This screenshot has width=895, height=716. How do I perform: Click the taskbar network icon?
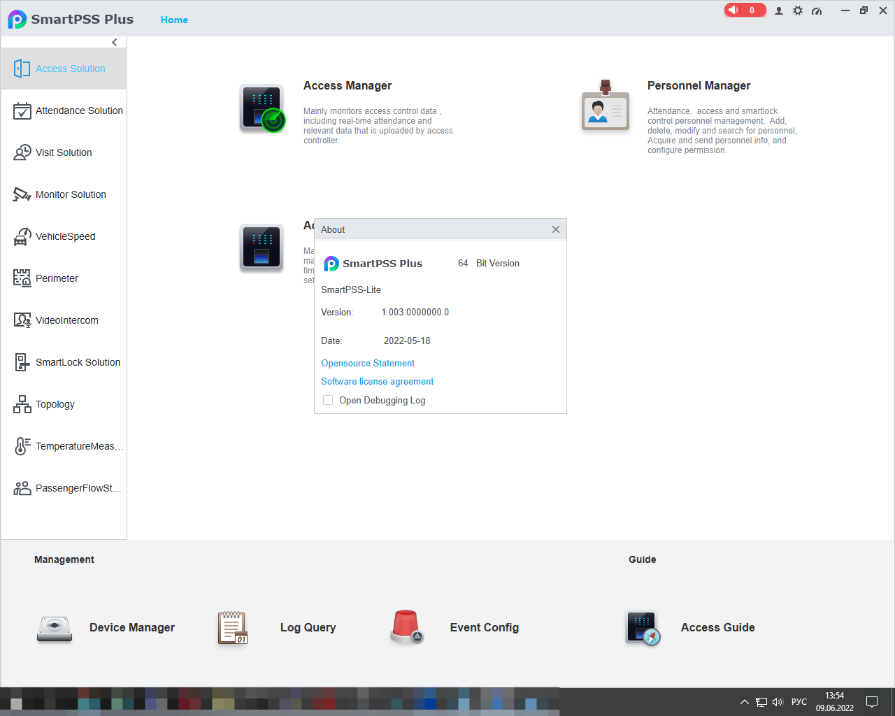(x=761, y=701)
